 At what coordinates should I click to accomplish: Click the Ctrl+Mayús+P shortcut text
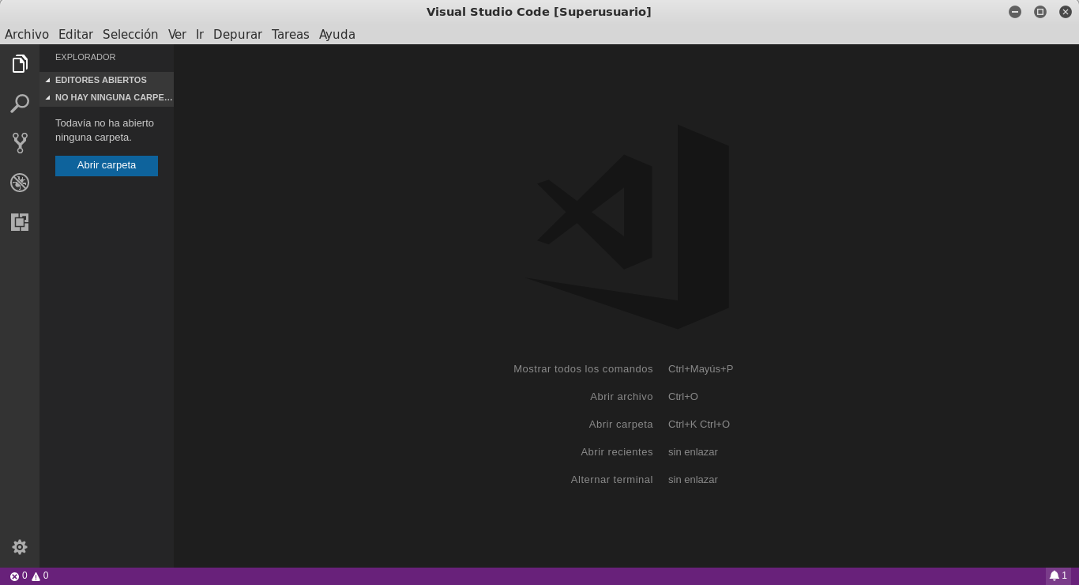point(701,369)
